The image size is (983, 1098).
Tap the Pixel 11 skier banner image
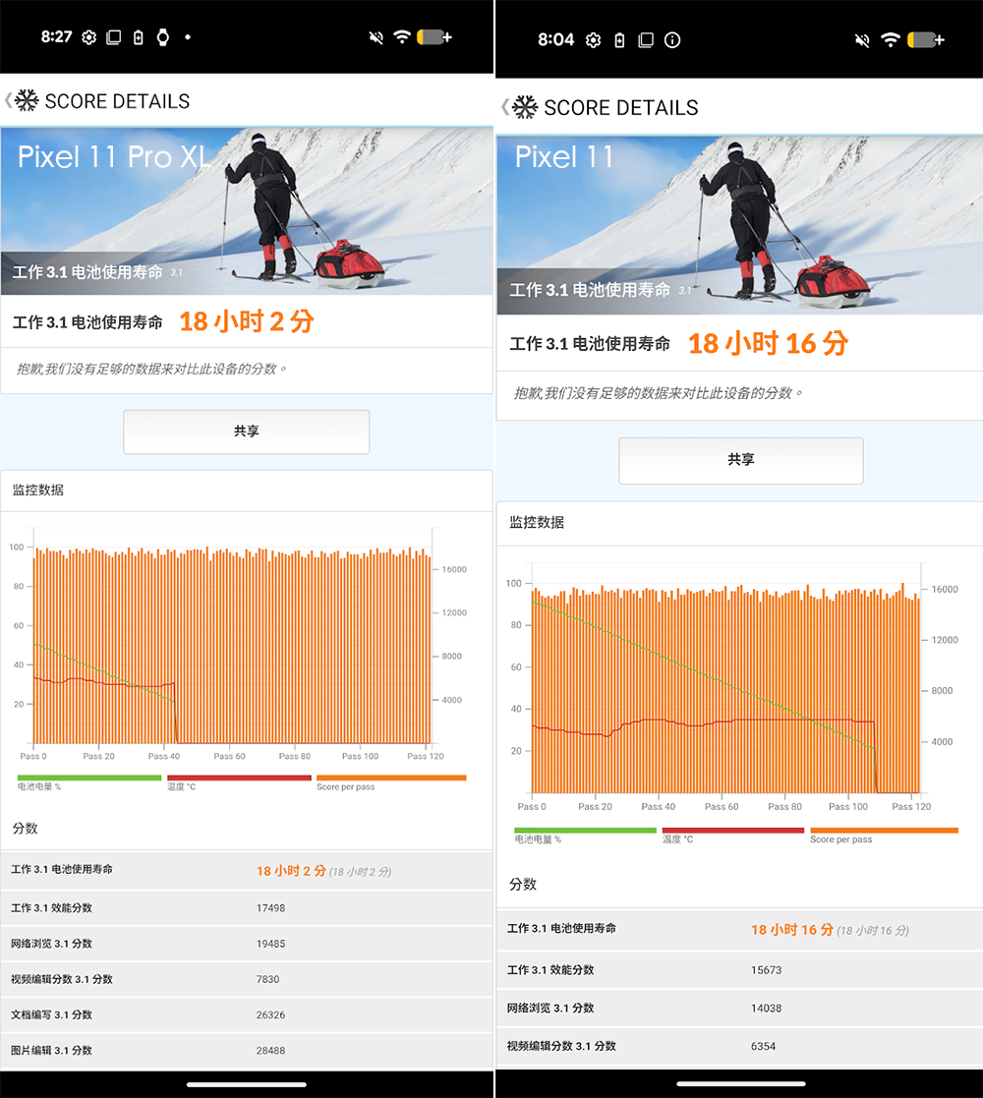point(739,225)
